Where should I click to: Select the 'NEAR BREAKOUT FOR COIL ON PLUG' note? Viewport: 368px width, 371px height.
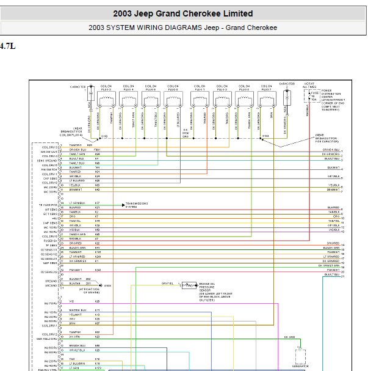pyautogui.click(x=71, y=131)
